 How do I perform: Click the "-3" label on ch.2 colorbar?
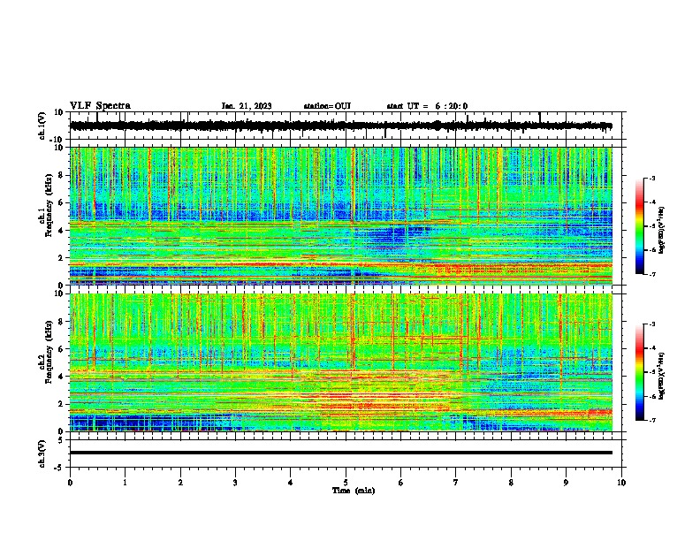click(651, 324)
